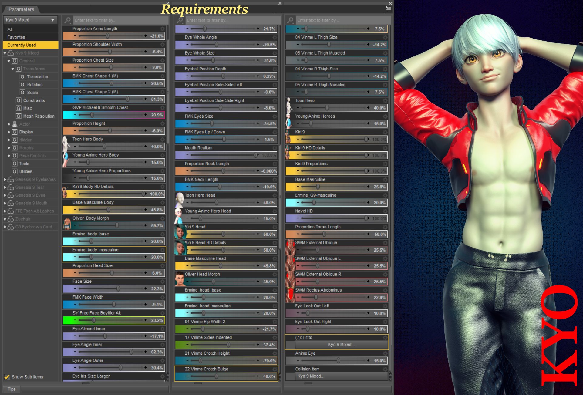Click Oliver Head Morph thumbnail icon
The width and height of the screenshot is (583, 395).
coord(180,279)
